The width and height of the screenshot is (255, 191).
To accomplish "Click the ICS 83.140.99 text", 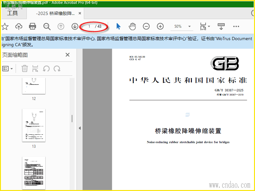I will point(137,57).
